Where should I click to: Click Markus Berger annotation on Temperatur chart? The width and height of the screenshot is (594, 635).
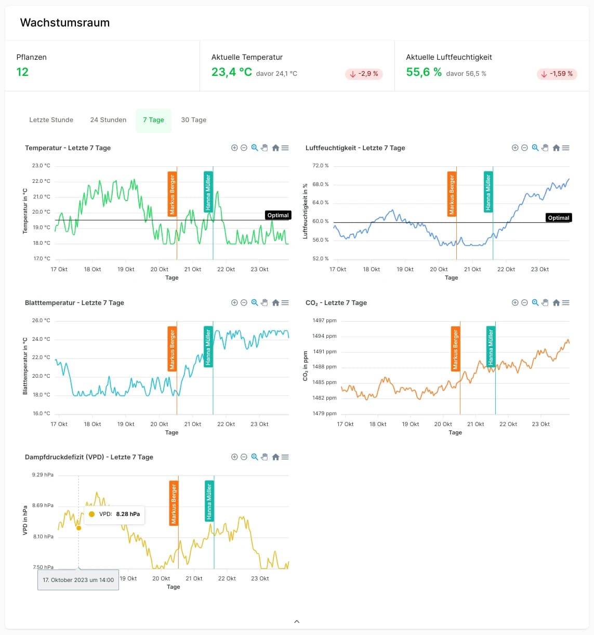[172, 194]
